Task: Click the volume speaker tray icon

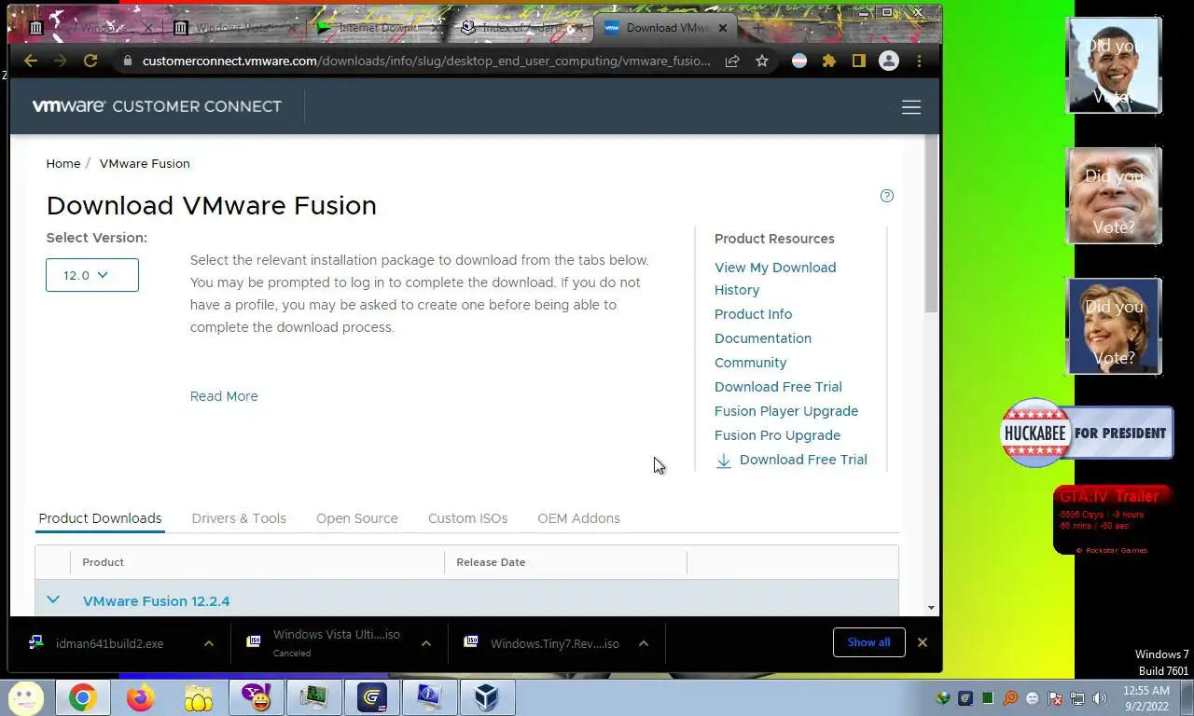Action: (x=1099, y=698)
